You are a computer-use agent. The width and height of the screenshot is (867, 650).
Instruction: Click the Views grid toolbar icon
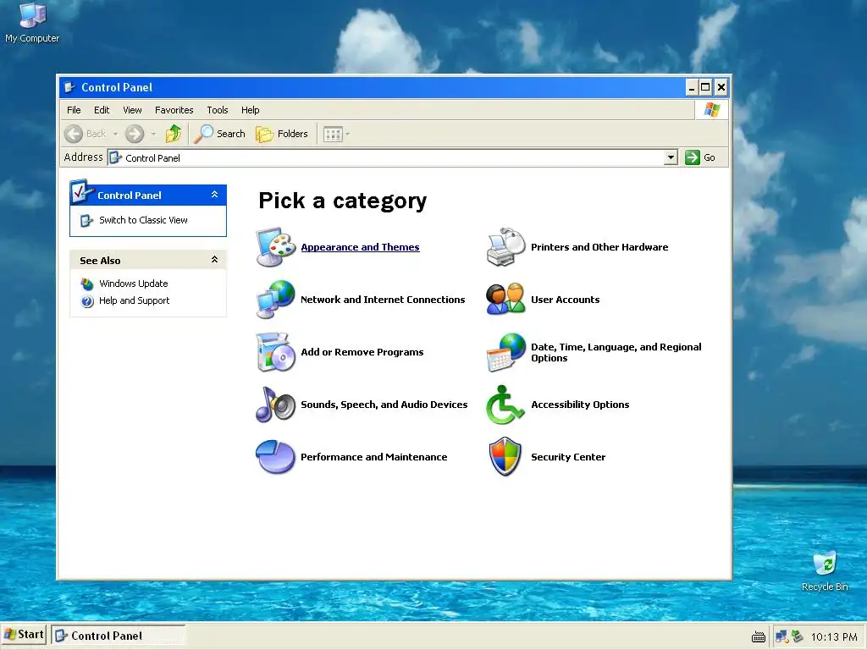333,135
